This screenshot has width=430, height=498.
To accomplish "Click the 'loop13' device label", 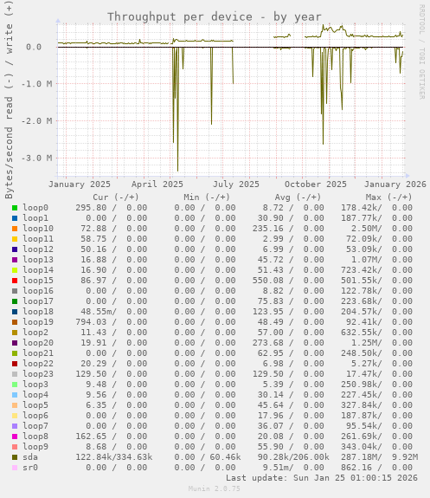I will pyautogui.click(x=38, y=260).
